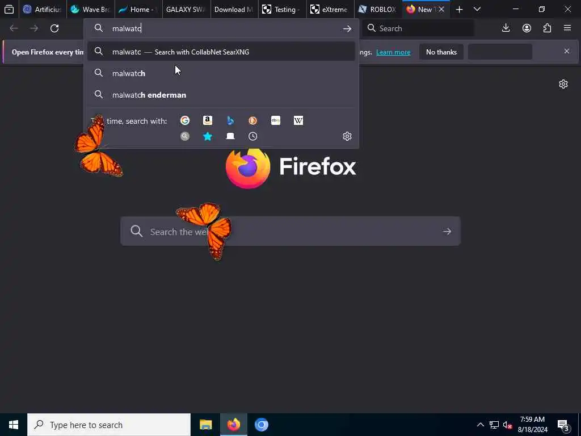Viewport: 581px width, 436px height.
Task: Open the Firefox account menu
Action: point(527,28)
